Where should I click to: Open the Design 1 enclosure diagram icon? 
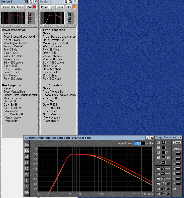31,18
